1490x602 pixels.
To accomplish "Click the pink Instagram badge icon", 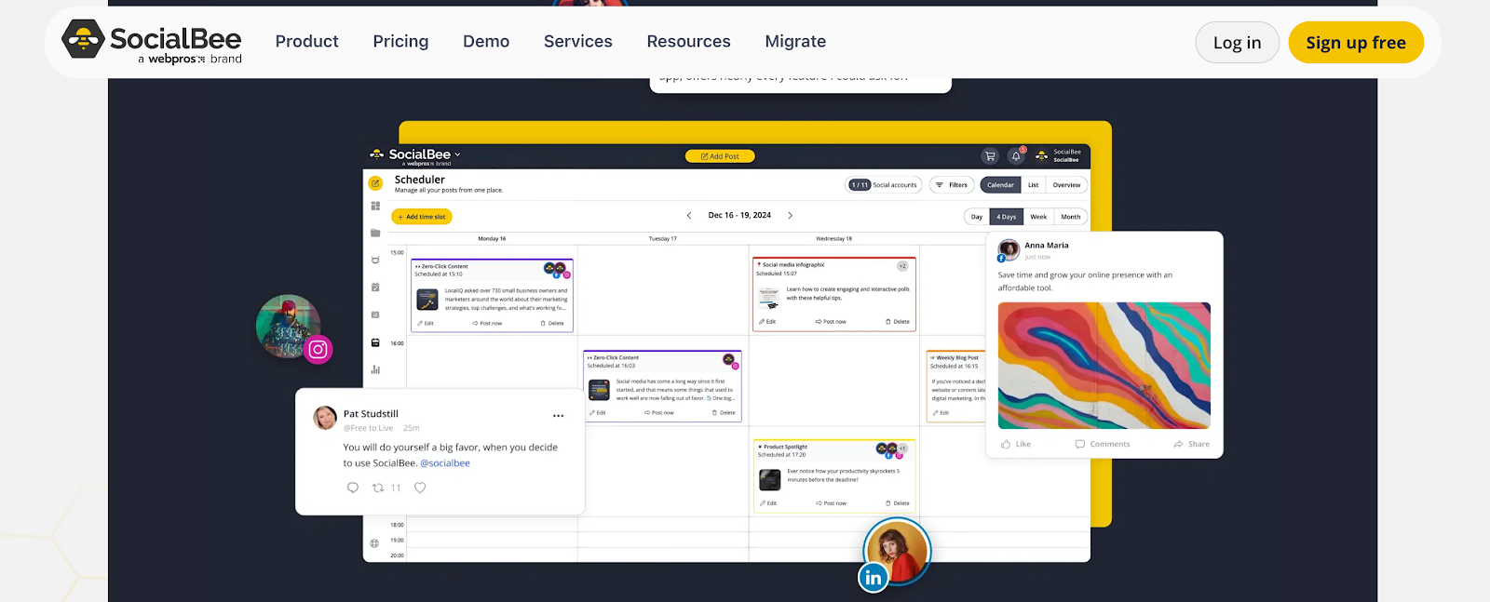I will [318, 350].
